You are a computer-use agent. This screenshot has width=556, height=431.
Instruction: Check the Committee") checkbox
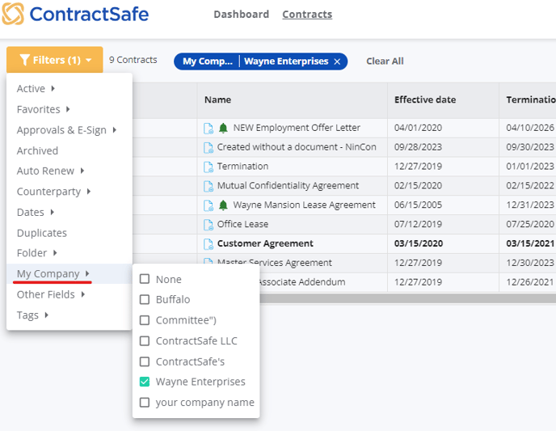(x=145, y=320)
